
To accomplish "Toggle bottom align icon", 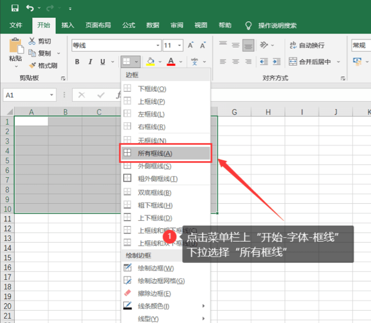I will coord(248,45).
